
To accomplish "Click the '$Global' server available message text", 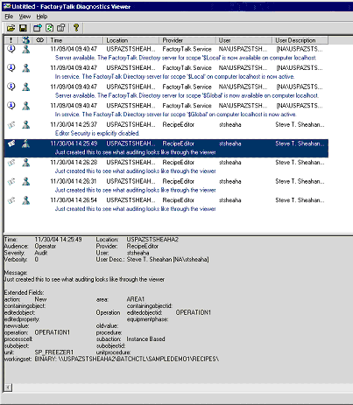I will coord(187,95).
